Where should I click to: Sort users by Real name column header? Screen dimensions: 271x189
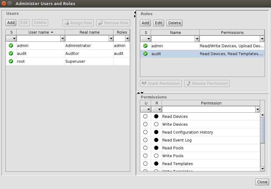pos(89,32)
